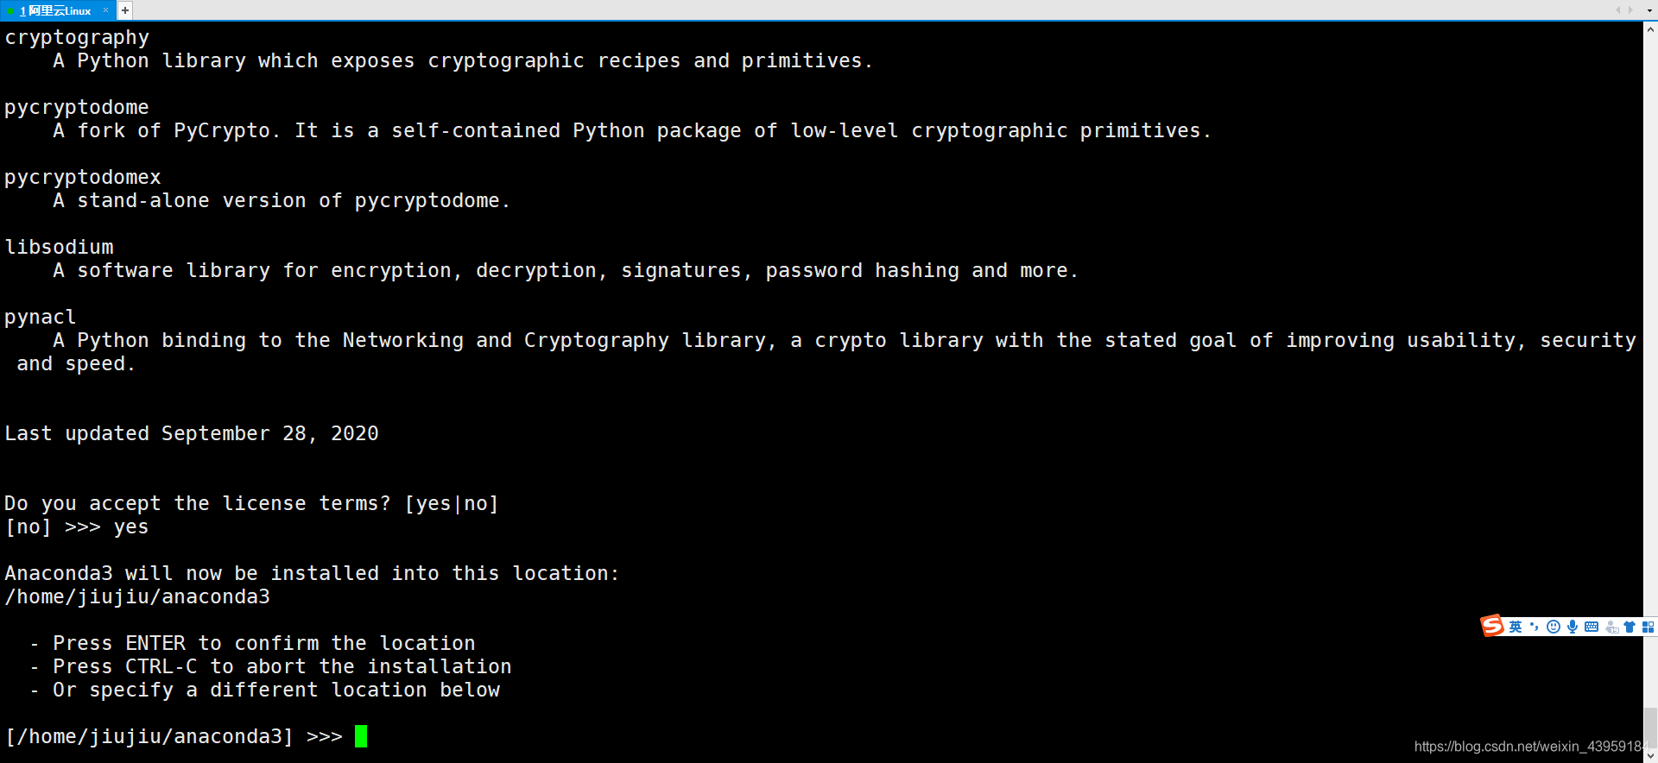Click 'Anaconda3 will now be installed' line
The image size is (1658, 763).
312,573
